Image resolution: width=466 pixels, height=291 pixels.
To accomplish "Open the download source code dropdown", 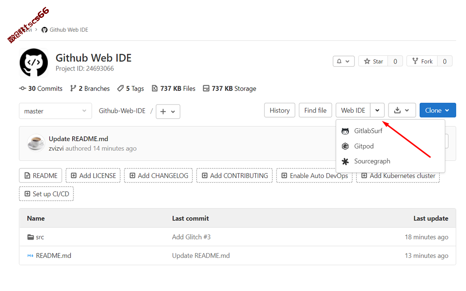I will click(402, 110).
